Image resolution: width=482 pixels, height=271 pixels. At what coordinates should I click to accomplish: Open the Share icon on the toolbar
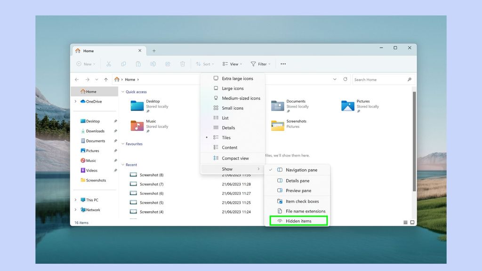pos(168,64)
